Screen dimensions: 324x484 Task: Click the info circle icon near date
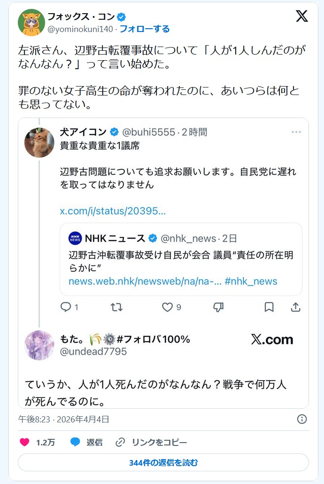302,419
